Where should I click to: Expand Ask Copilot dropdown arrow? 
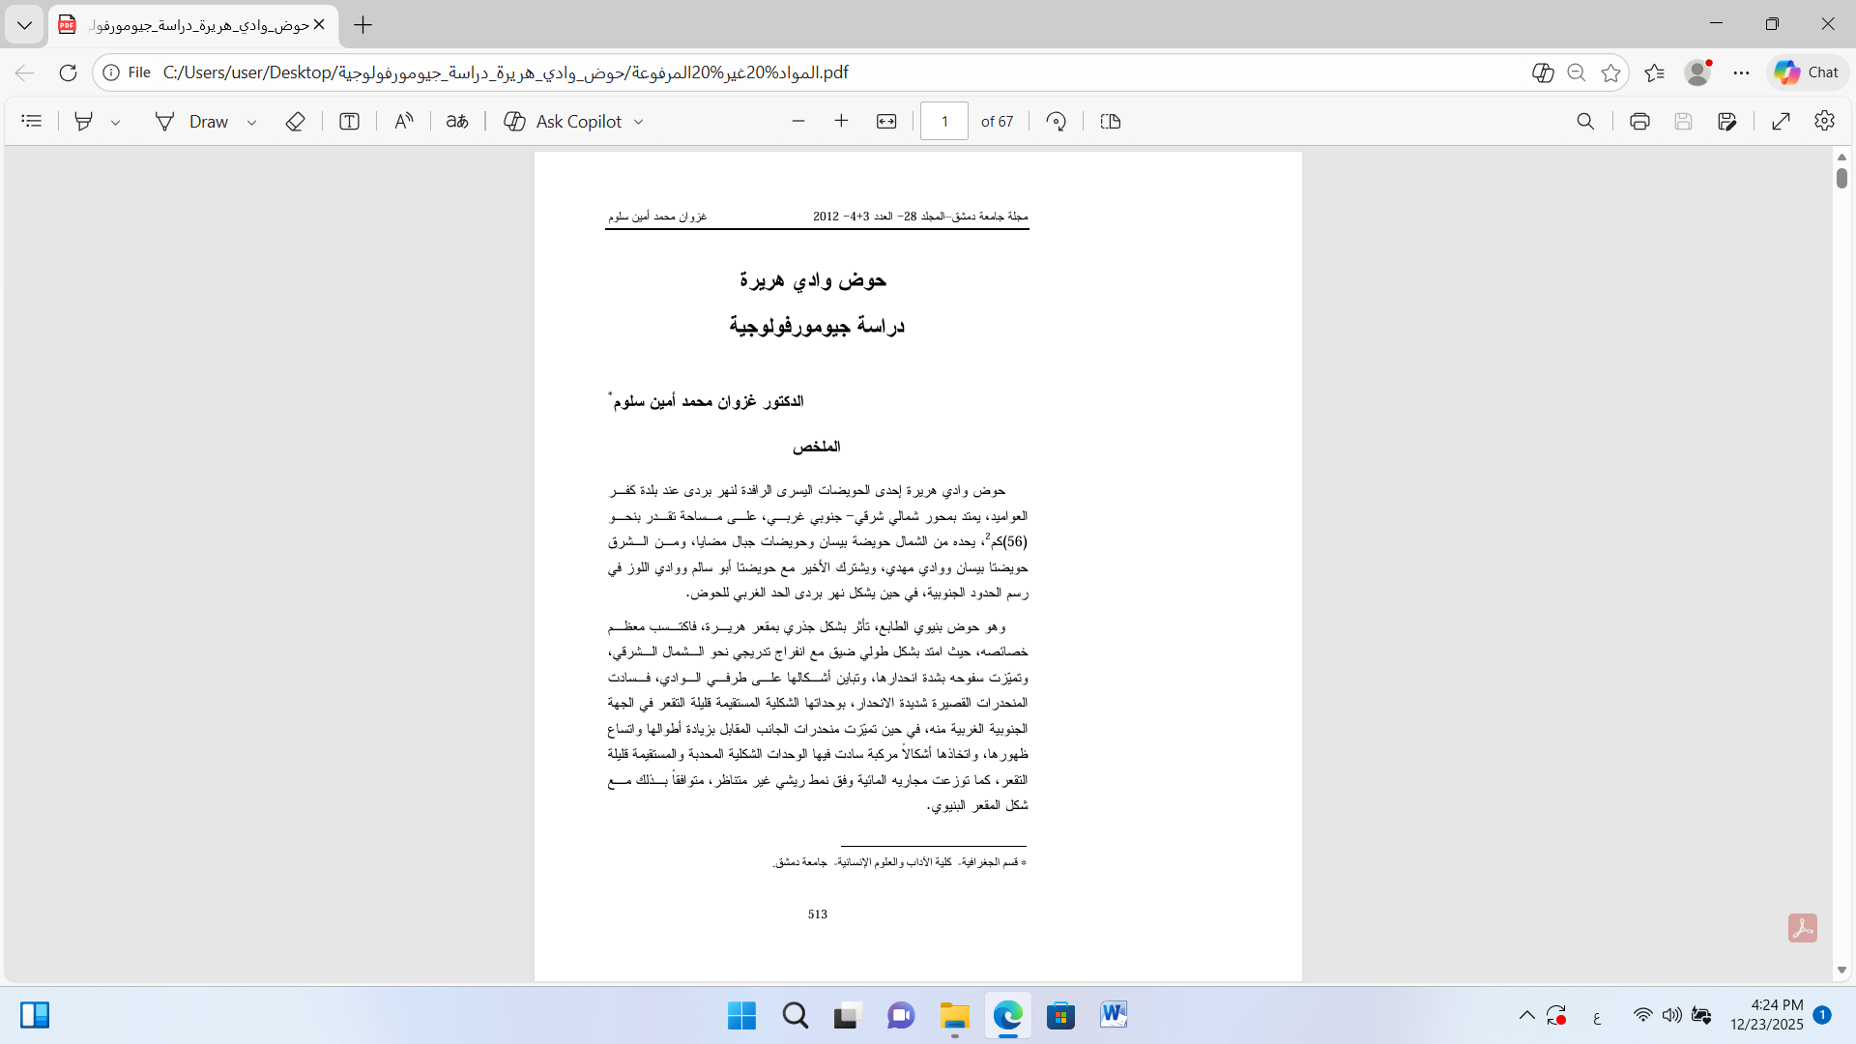[638, 122]
